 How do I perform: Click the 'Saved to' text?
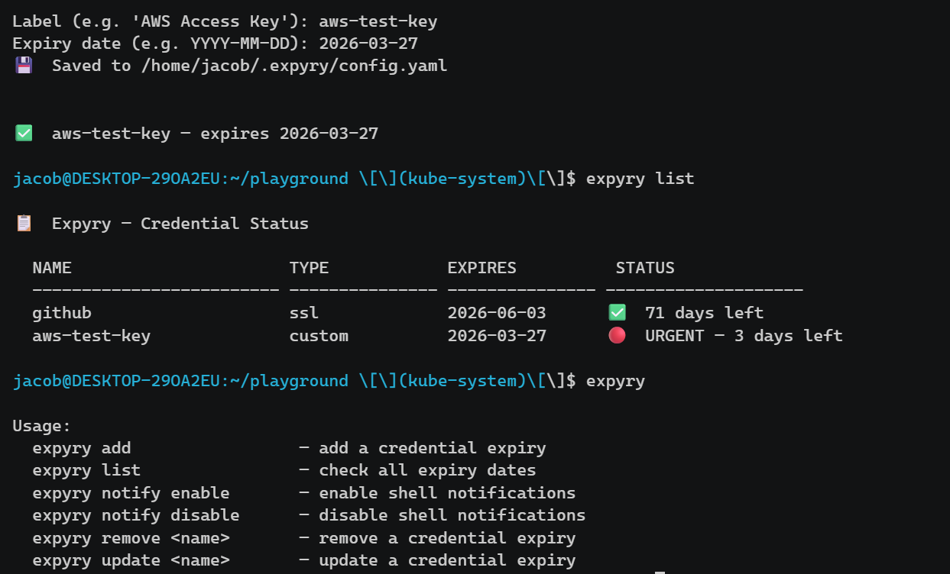point(92,66)
